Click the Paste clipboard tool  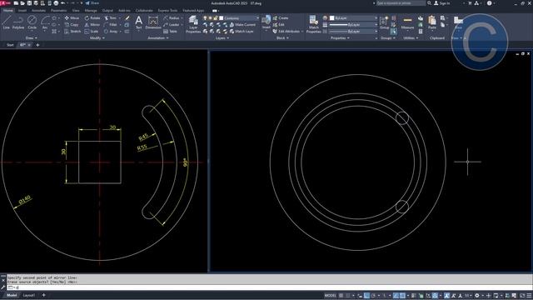pyautogui.click(x=432, y=22)
